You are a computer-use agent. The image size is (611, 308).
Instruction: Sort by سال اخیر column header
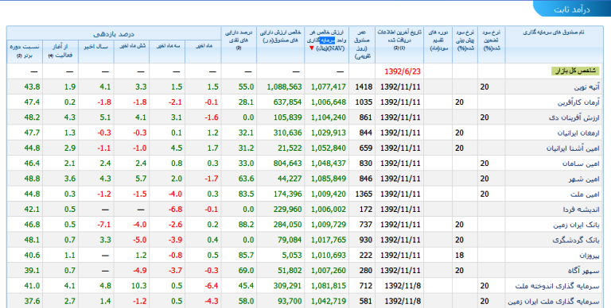95,46
